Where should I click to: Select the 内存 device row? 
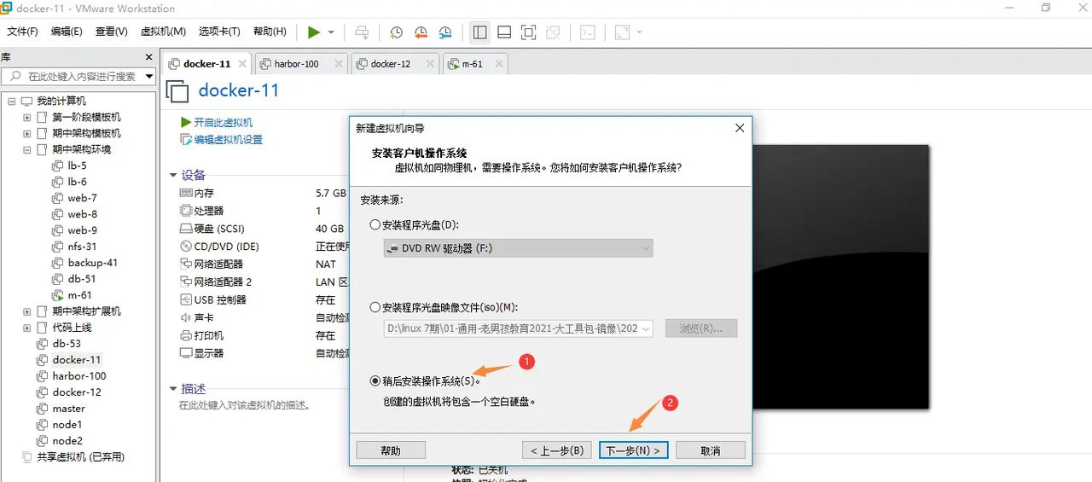tap(263, 194)
